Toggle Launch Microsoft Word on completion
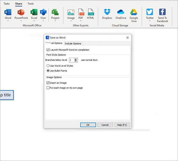 [x=48, y=50]
